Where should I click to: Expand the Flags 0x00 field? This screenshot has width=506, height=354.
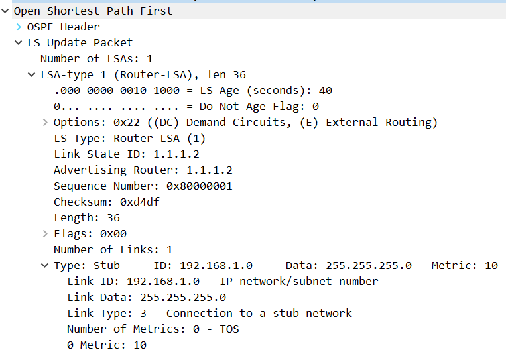[x=45, y=233]
